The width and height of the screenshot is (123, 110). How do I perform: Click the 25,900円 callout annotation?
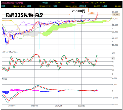coord(78,11)
